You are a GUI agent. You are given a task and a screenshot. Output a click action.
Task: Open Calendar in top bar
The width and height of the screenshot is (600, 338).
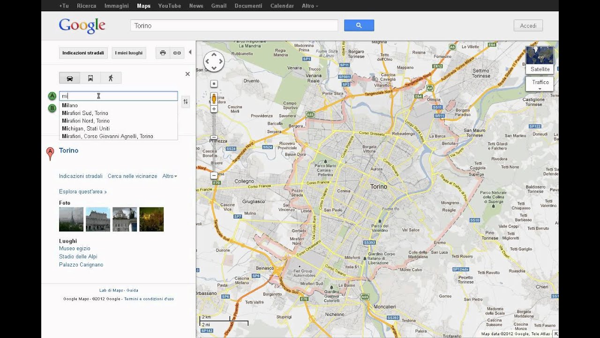coord(282,6)
